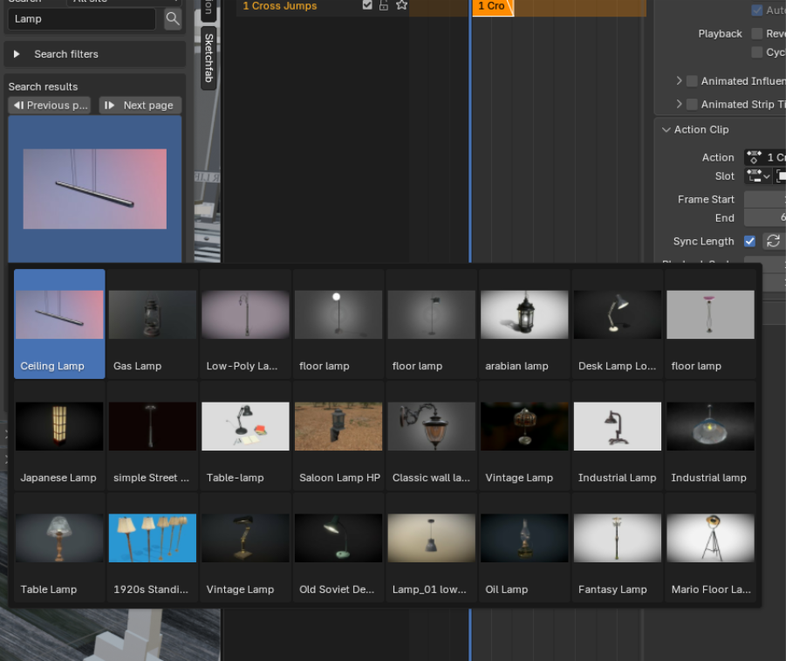This screenshot has height=661, width=786.
Task: Click the Previous page button
Action: coord(49,105)
